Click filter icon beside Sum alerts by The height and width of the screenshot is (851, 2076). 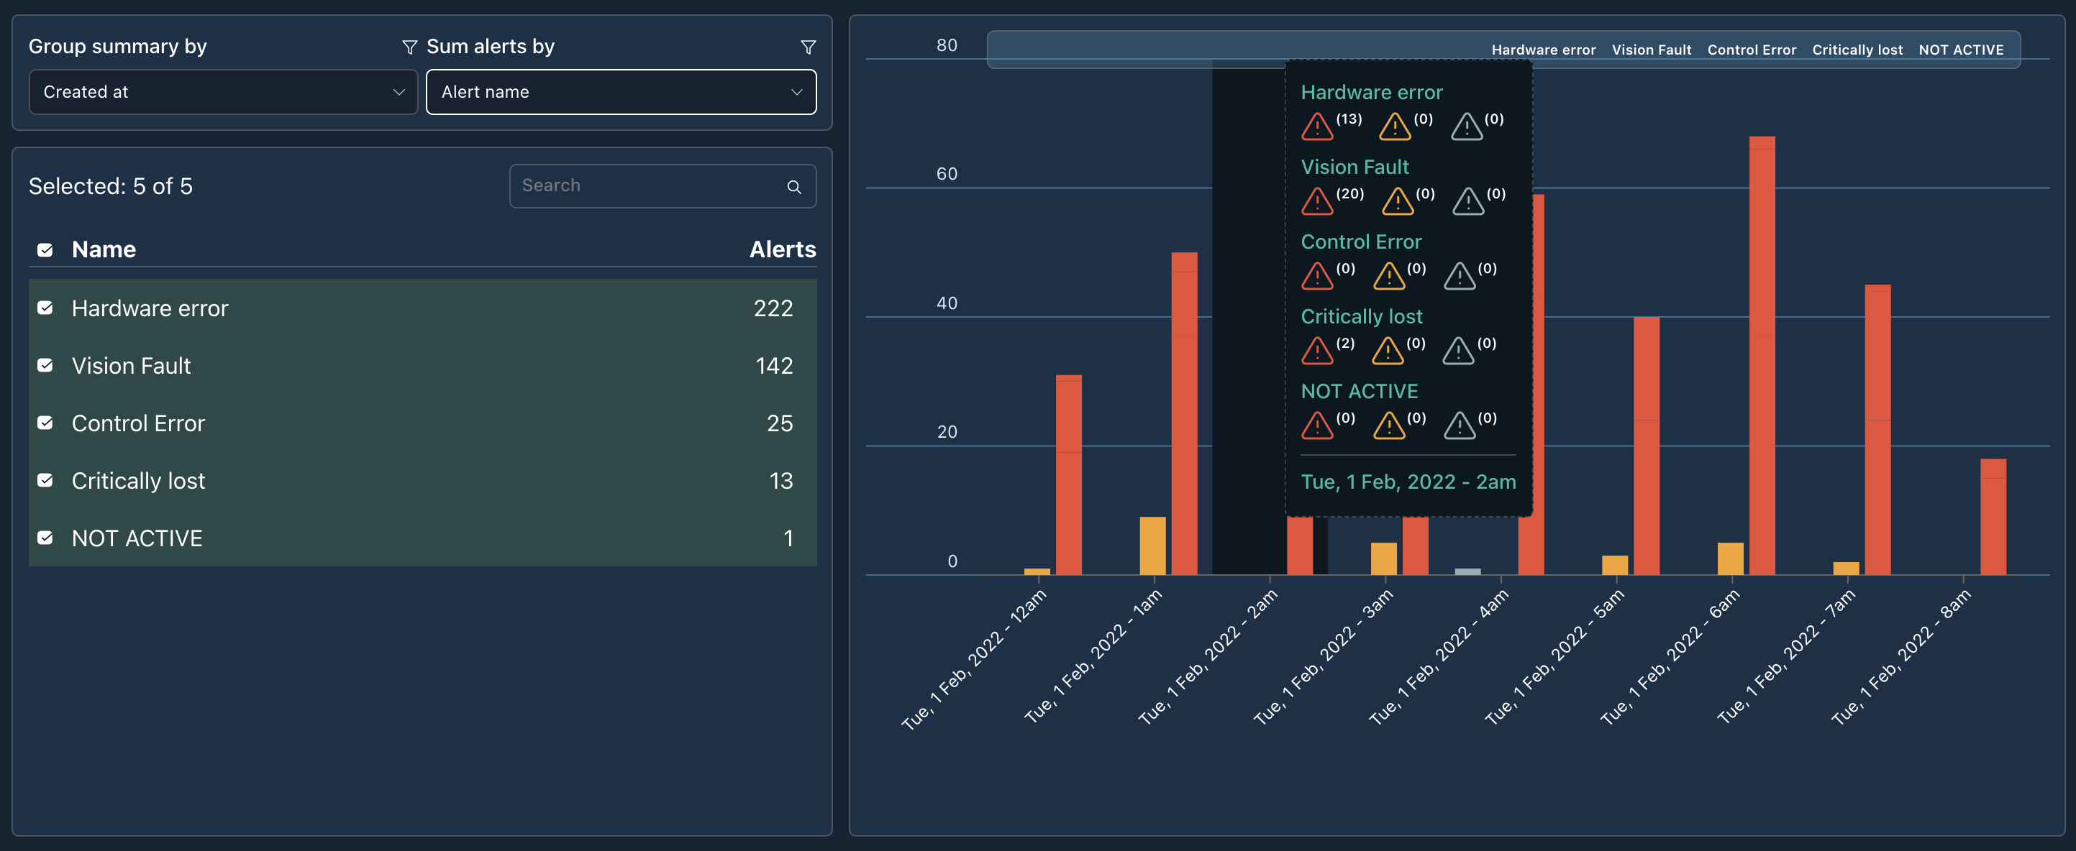pyautogui.click(x=808, y=47)
